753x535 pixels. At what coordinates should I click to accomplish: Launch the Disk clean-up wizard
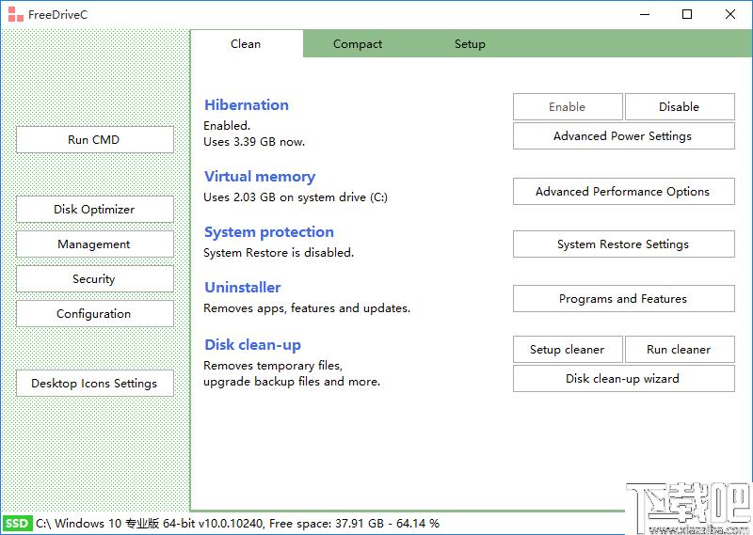tap(624, 379)
